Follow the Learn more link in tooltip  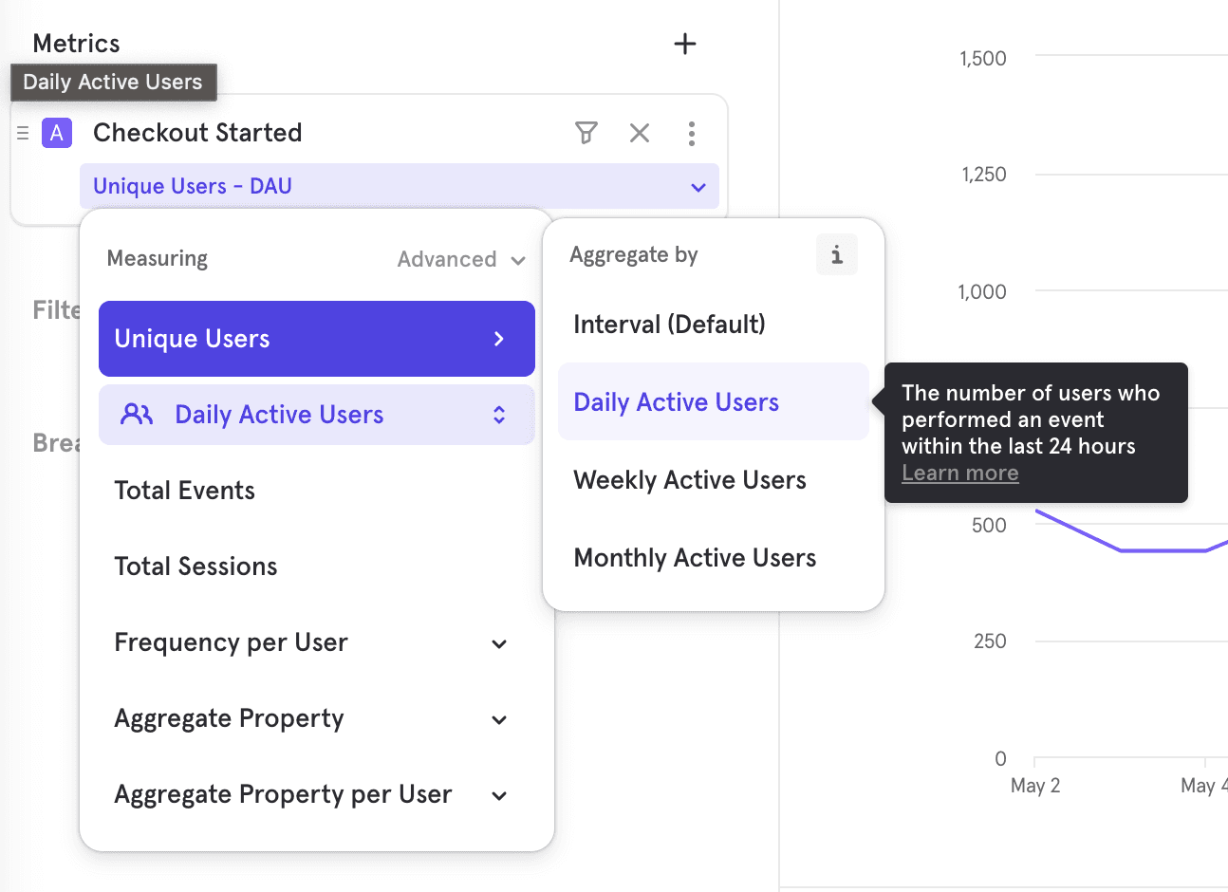click(959, 473)
